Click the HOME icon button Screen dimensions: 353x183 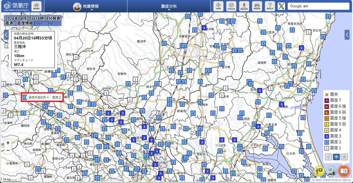pos(36,6)
